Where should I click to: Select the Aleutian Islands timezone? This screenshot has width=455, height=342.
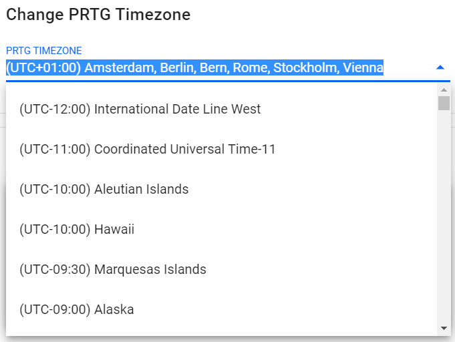(x=104, y=189)
